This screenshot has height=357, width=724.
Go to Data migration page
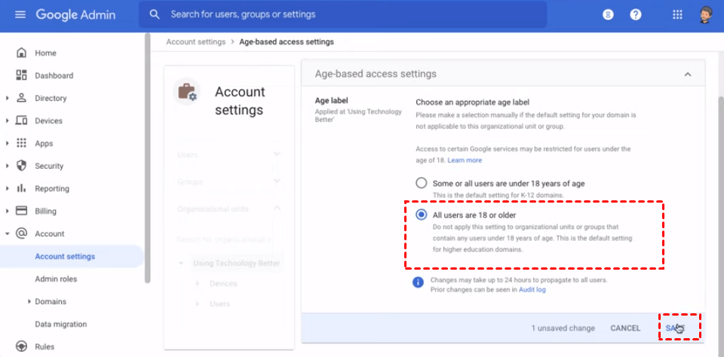point(60,324)
